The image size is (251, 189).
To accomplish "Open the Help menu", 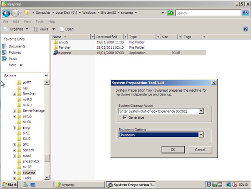I will coord(52,21).
